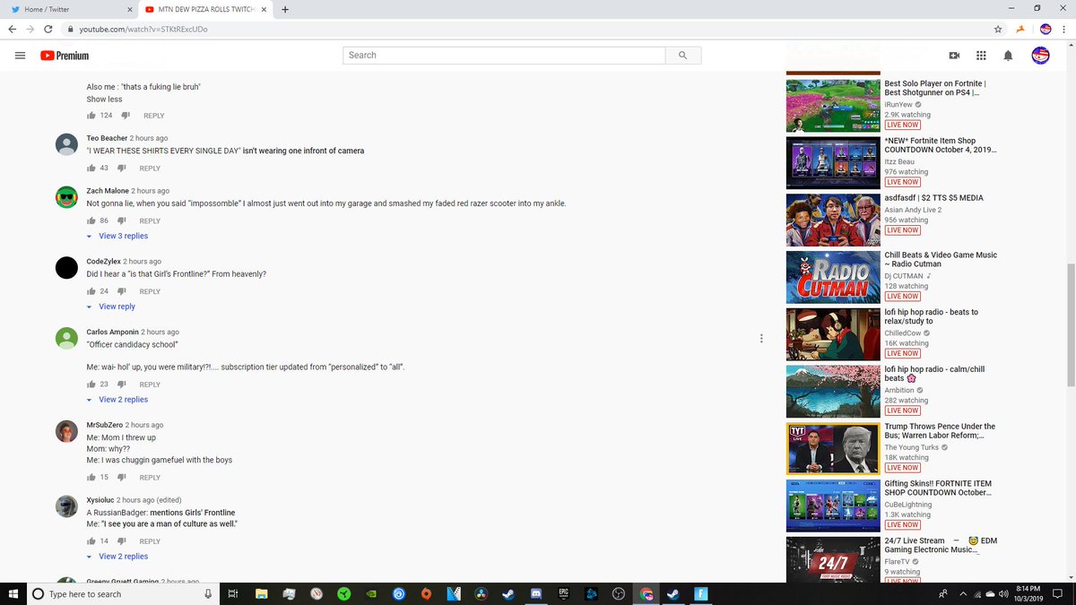
Task: Dislike Zach Malone's comment
Action: pos(124,220)
